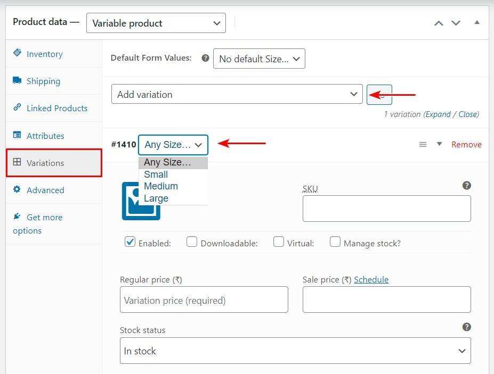
Task: Collapse the Product data panel triangle
Action: (476, 22)
